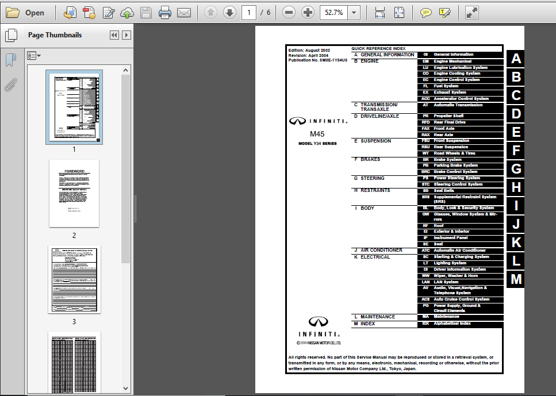Open the ATC Automatic Air Conditioner section
The height and width of the screenshot is (396, 556).
point(460,251)
